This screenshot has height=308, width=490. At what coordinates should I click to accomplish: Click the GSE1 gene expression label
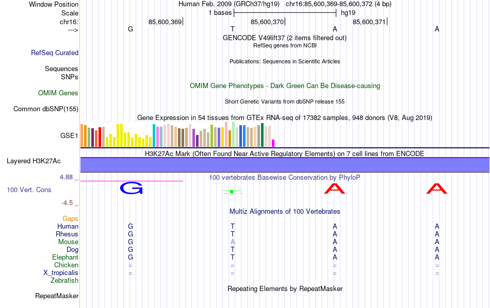[x=69, y=135]
